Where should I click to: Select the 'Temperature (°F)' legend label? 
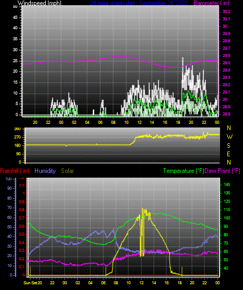click(184, 171)
